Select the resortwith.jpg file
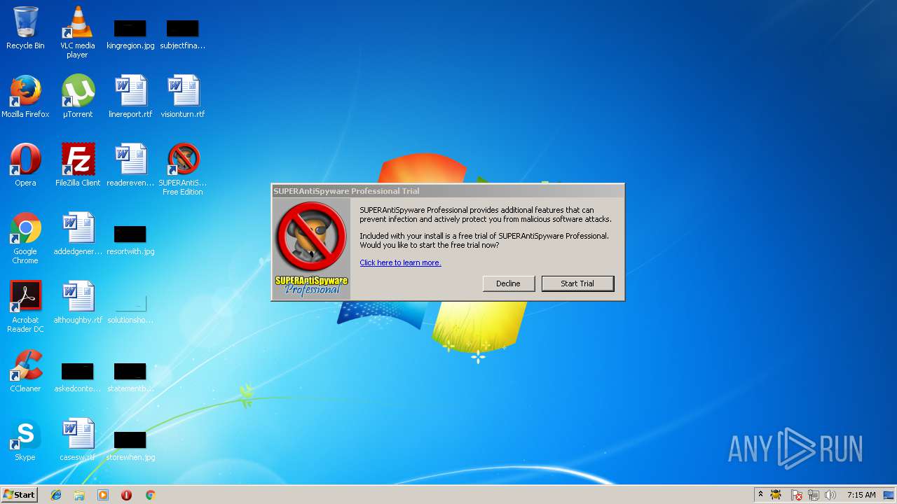Viewport: 897px width, 504px height. pyautogui.click(x=130, y=239)
